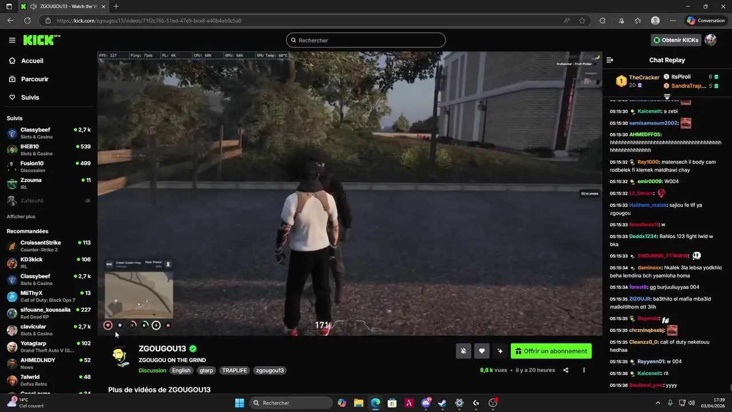Bookmark the page with star icon

582,21
